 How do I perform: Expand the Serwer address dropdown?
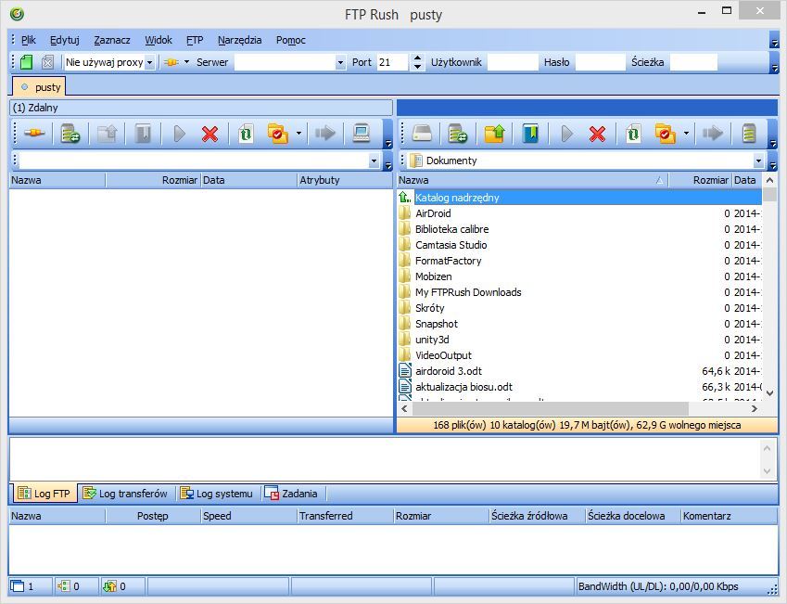click(x=340, y=62)
